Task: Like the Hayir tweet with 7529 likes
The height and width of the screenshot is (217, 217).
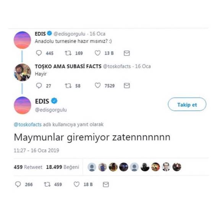Action: [x=97, y=86]
